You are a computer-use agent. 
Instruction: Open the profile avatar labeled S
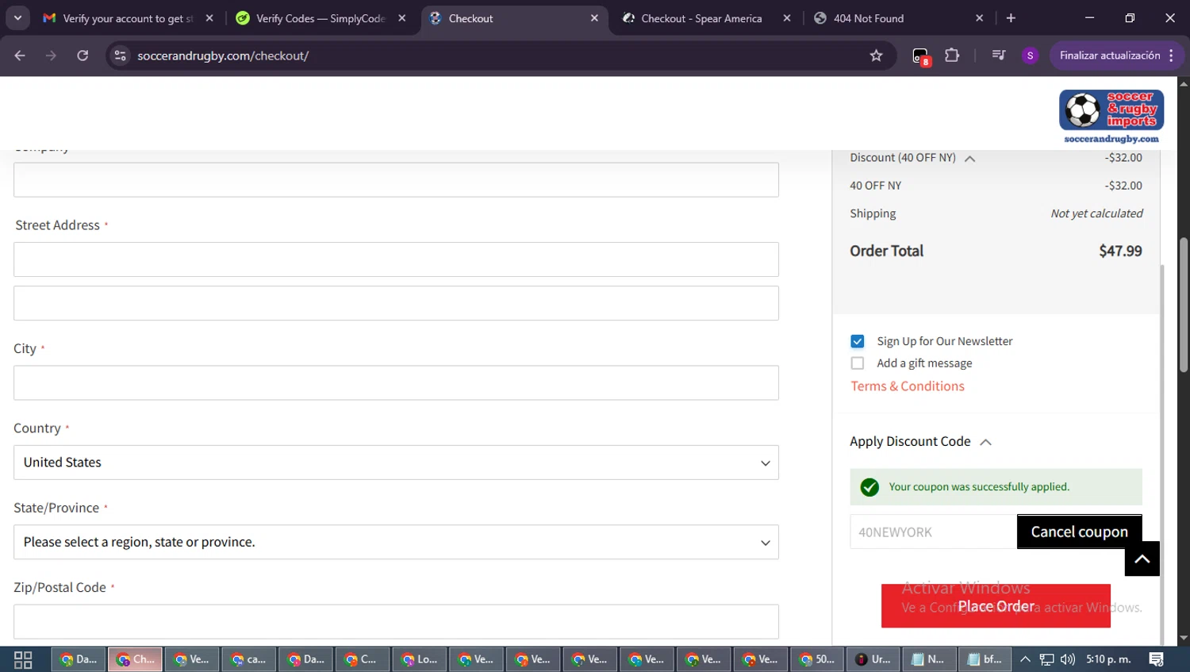pyautogui.click(x=1030, y=56)
